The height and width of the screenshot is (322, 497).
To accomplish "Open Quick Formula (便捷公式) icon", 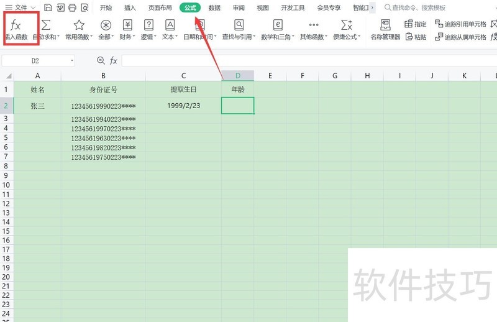I will tap(347, 25).
